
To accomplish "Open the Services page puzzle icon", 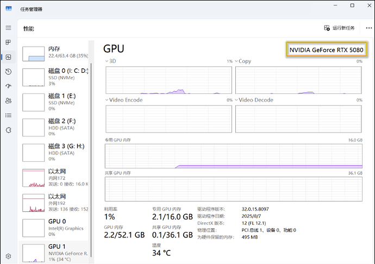I will tap(8, 130).
